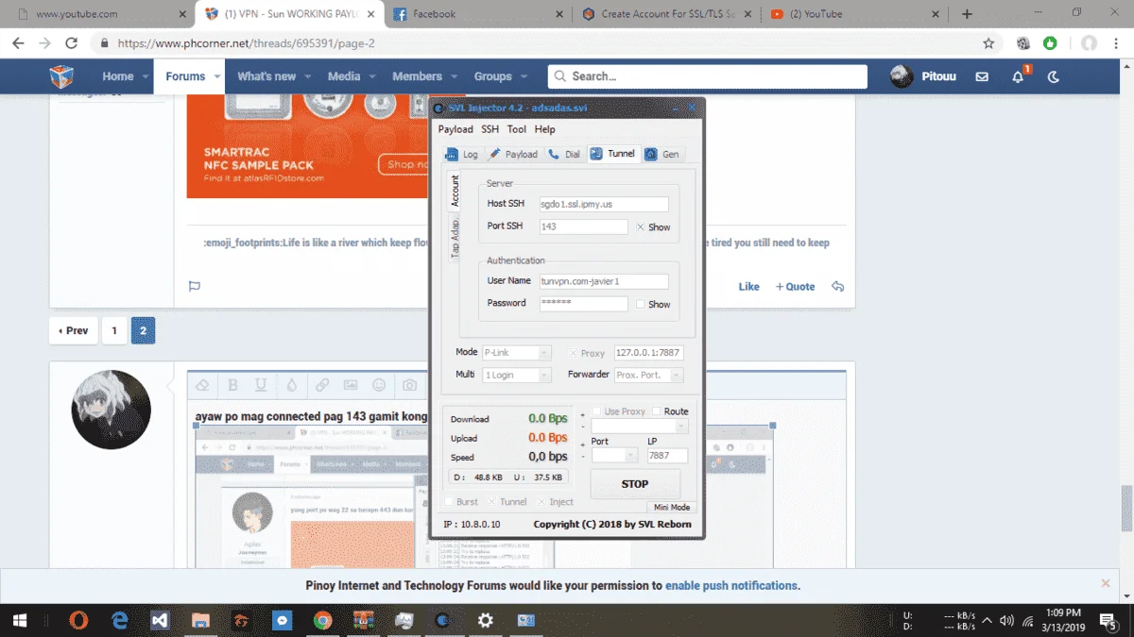Toggle bold in the reply editor

coord(232,385)
